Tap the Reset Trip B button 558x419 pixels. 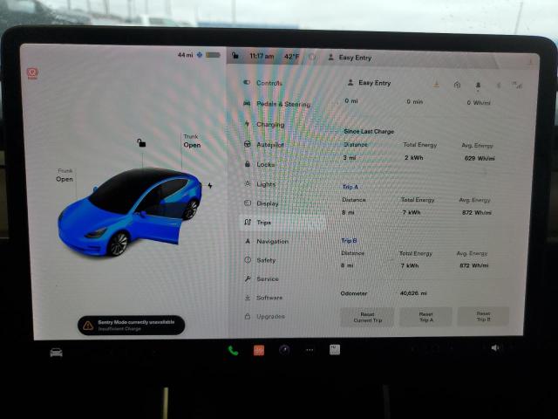click(x=483, y=316)
